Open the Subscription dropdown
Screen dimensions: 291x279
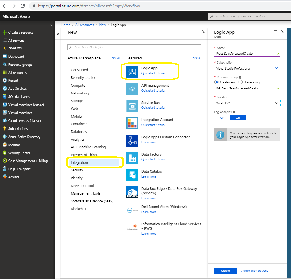(x=247, y=68)
